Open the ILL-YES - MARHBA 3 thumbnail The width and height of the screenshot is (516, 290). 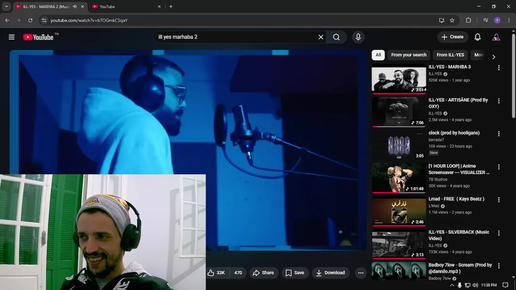click(x=399, y=79)
